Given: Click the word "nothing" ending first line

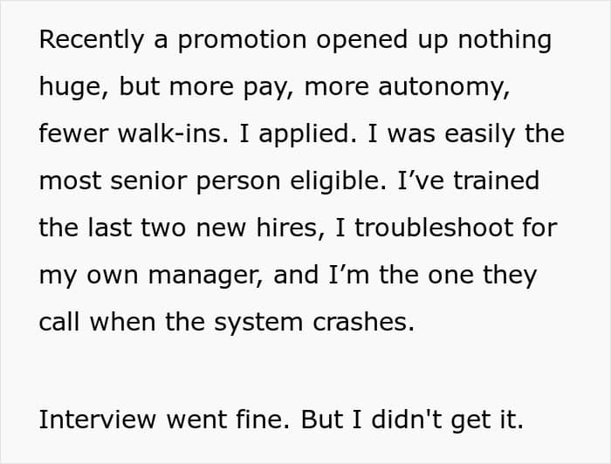Looking at the screenshot, I should pos(505,40).
